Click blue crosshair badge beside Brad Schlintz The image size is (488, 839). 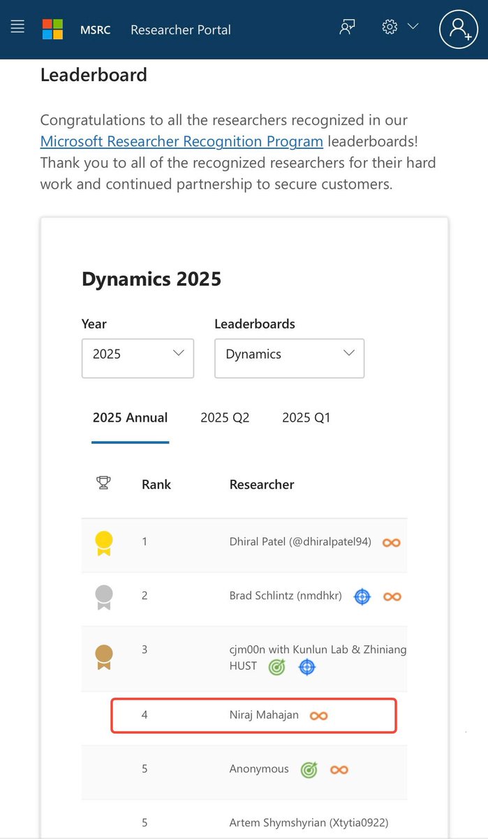(362, 596)
